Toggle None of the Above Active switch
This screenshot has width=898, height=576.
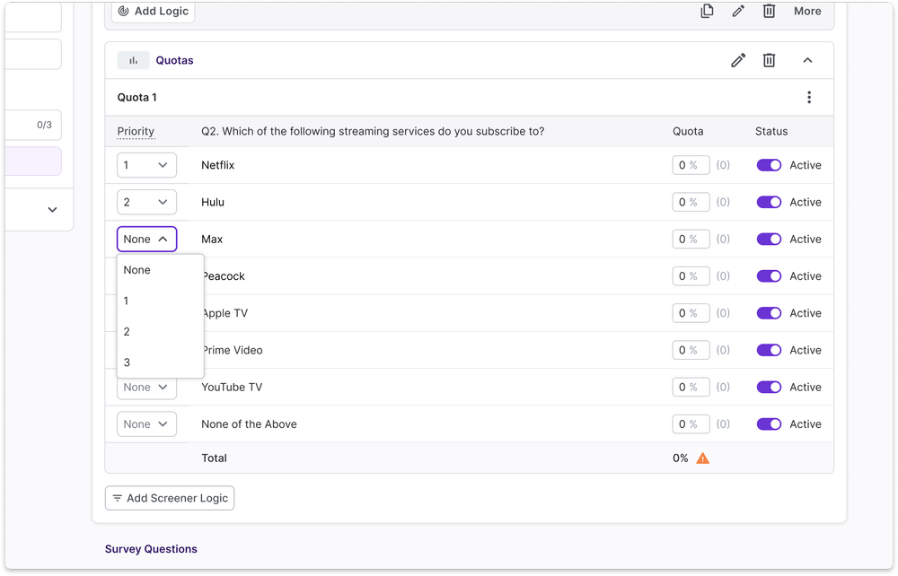click(769, 423)
